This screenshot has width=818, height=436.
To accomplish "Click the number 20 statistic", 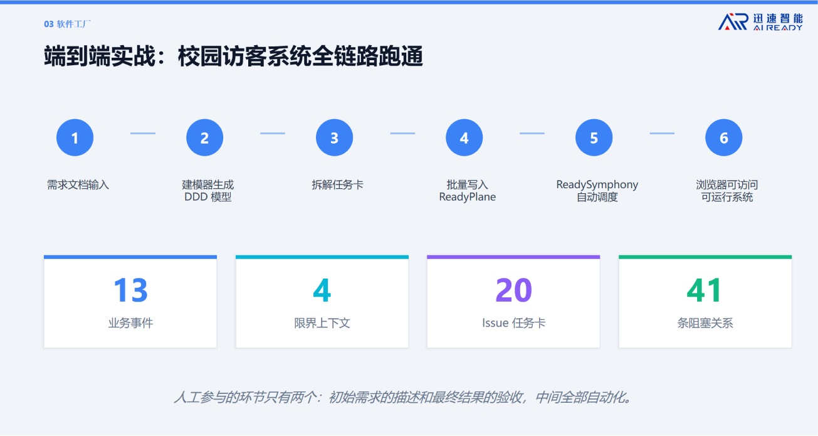I will point(513,290).
